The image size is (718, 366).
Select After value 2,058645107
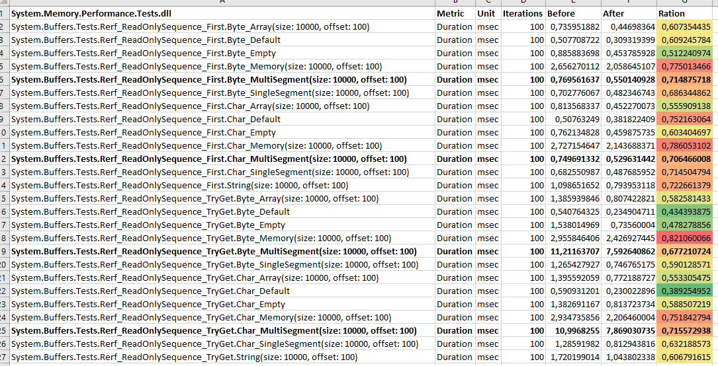pos(629,66)
